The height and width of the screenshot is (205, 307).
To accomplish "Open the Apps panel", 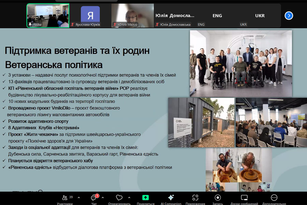I will pyautogui.click(x=195, y=198).
